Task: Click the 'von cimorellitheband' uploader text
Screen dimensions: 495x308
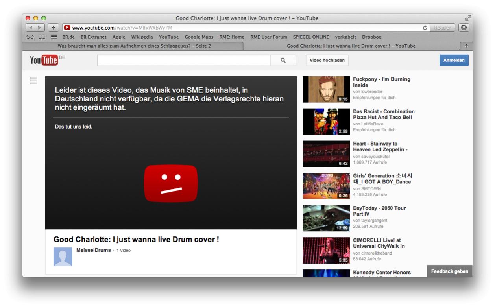Action: pos(373,253)
